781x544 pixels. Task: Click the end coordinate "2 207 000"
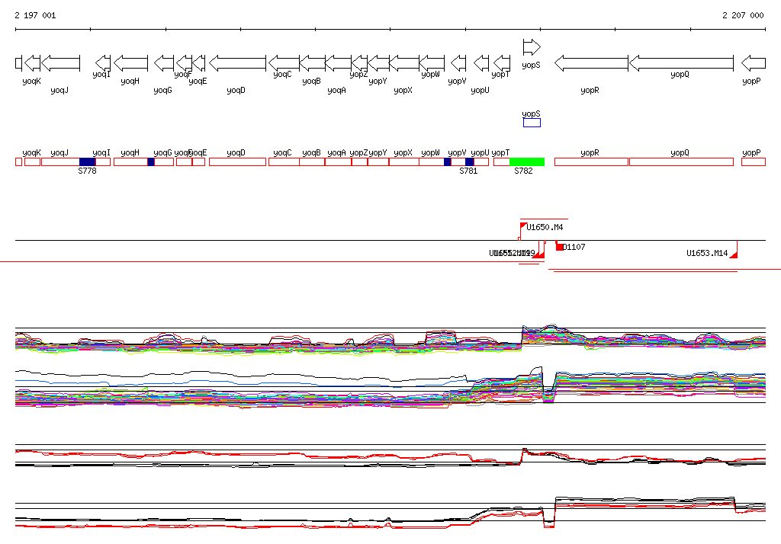pyautogui.click(x=743, y=15)
